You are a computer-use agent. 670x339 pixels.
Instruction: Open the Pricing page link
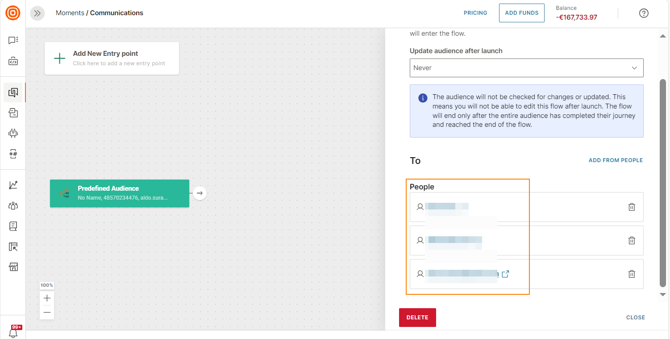475,13
